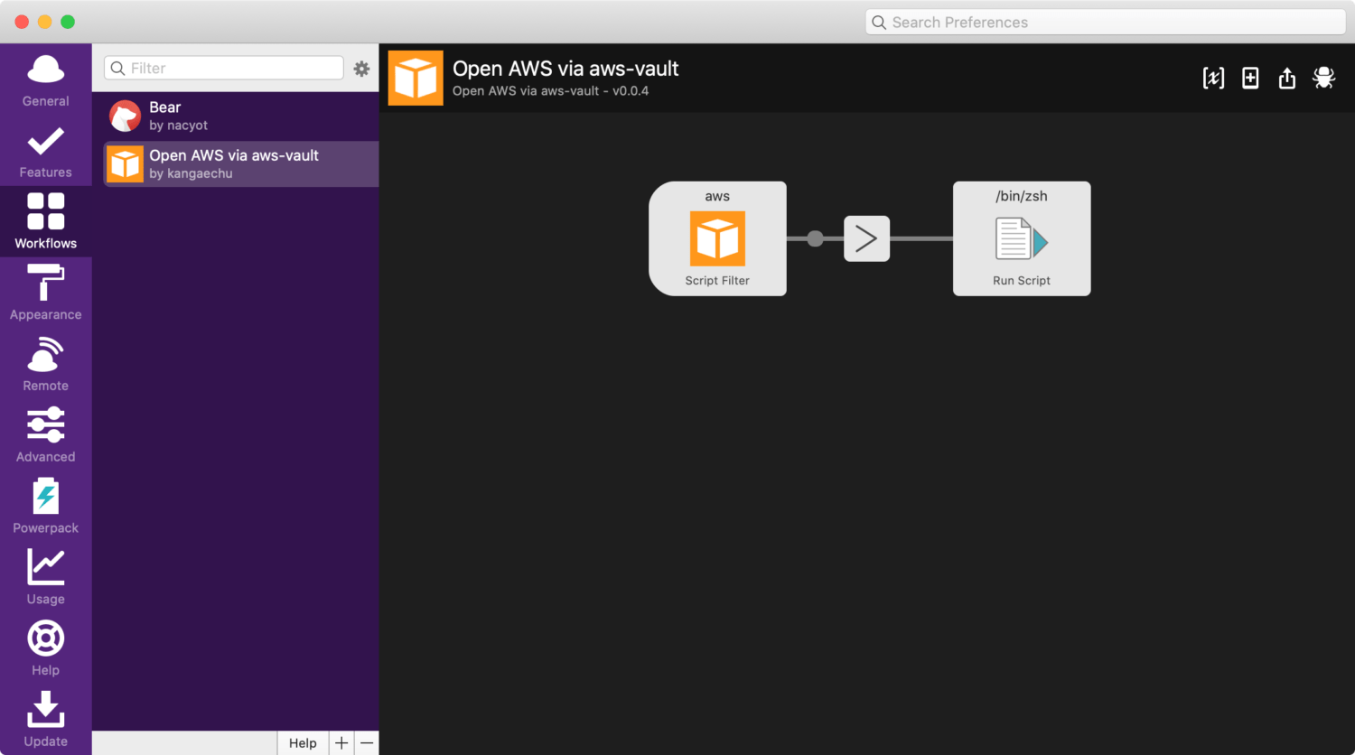Open the Advanced preferences tab
Screen dimensions: 1355x755
coord(45,435)
